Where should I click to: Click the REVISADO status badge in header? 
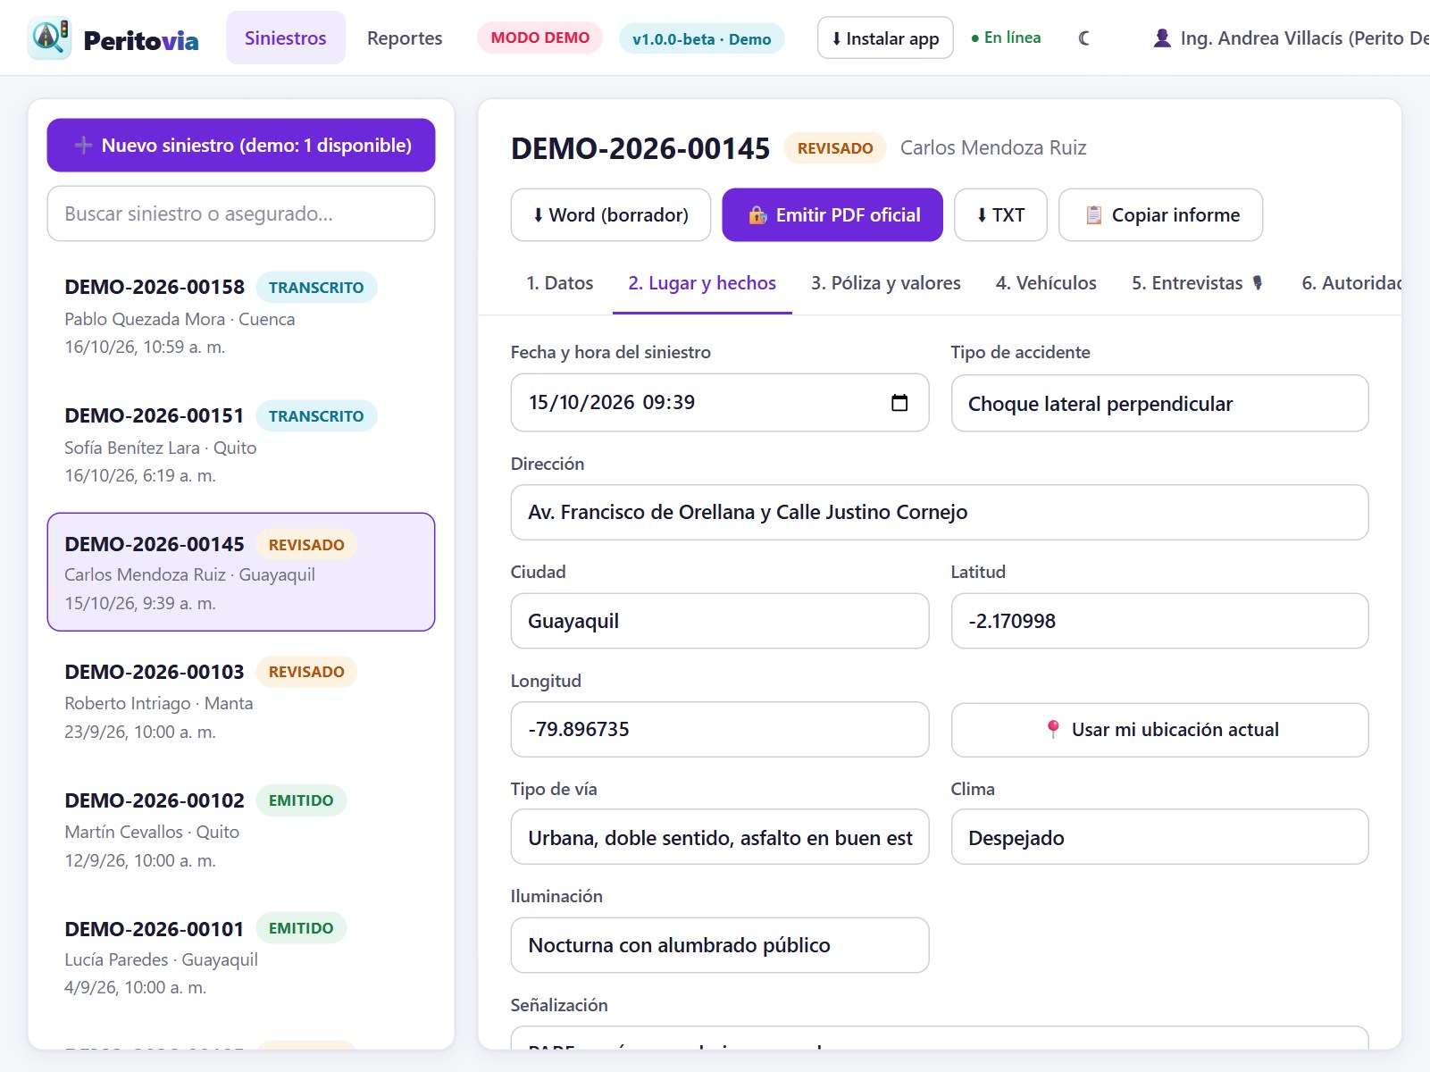pos(835,148)
